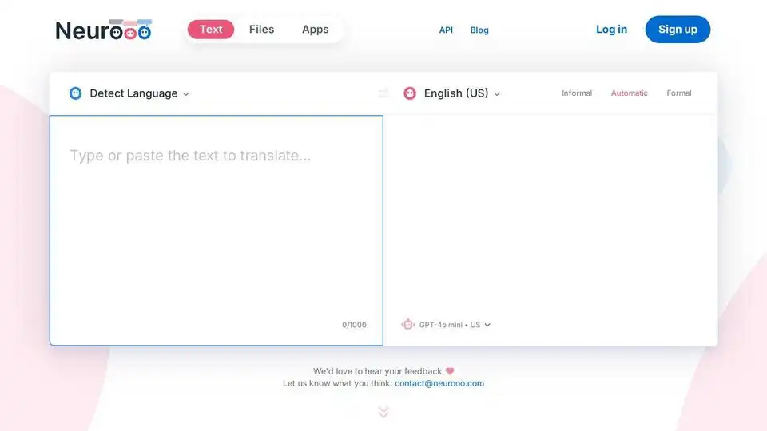This screenshot has height=431, width=767.
Task: Click the 0/1000 character counter
Action: pos(354,325)
